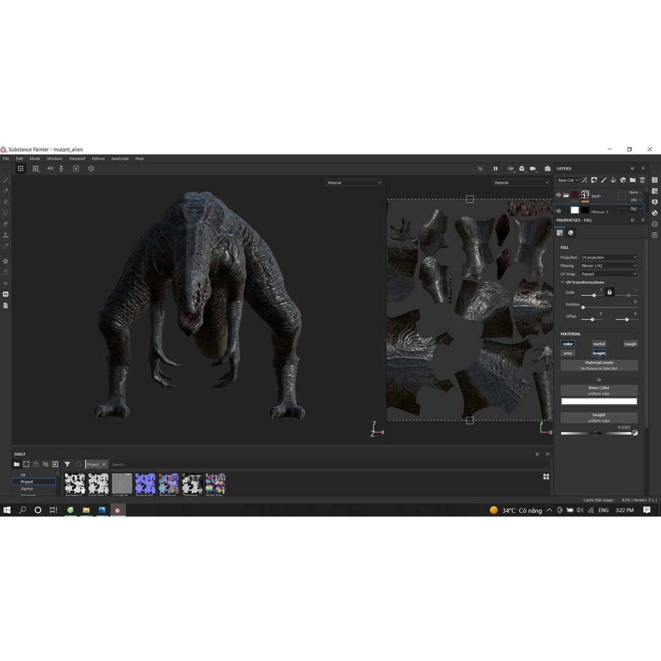The width and height of the screenshot is (661, 661).
Task: Open File Explorer from taskbar
Action: (x=86, y=510)
